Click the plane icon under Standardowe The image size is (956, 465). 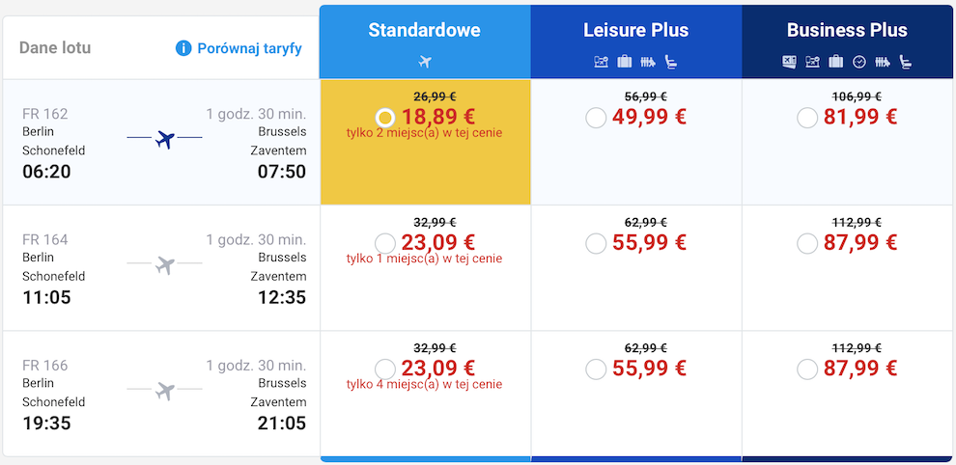pyautogui.click(x=425, y=62)
